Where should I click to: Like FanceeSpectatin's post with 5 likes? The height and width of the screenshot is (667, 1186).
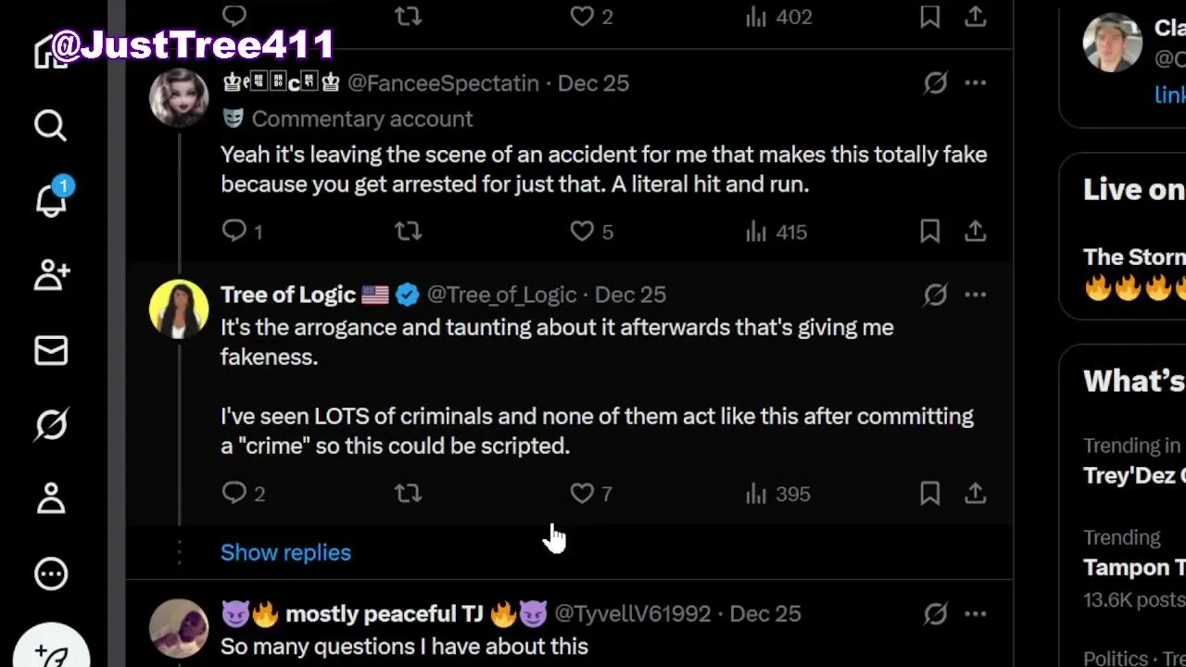pos(582,232)
